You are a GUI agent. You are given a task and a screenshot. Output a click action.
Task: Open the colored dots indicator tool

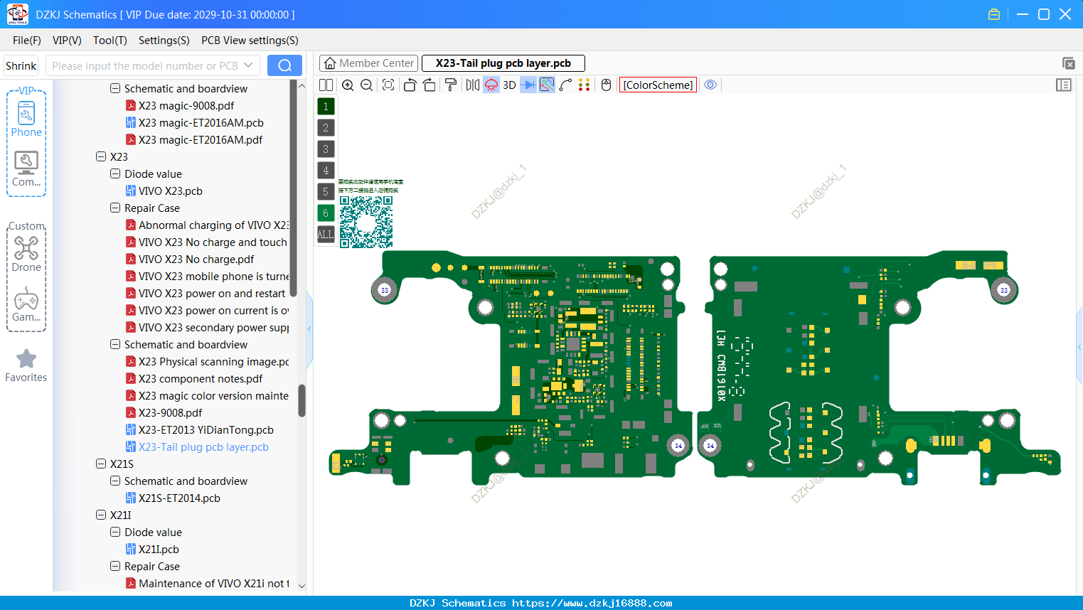coord(585,85)
